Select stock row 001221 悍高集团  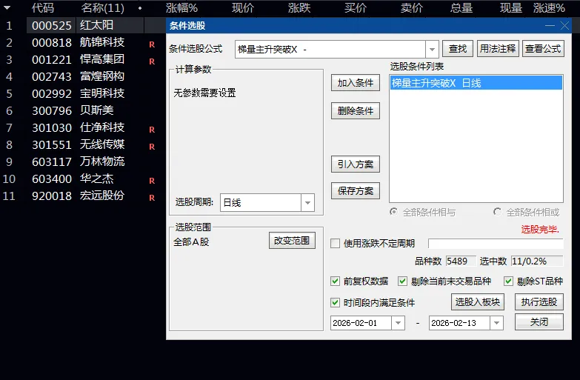pyautogui.click(x=83, y=59)
